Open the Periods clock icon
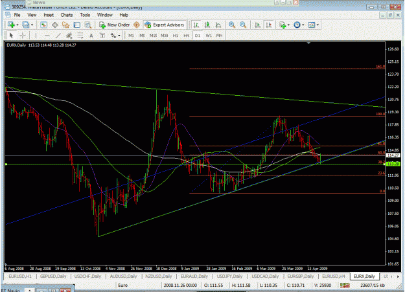Image resolution: width=405 pixels, height=292 pixels. point(297,25)
